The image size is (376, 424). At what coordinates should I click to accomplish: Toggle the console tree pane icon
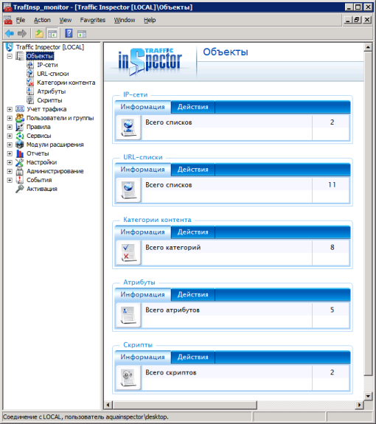(x=52, y=33)
